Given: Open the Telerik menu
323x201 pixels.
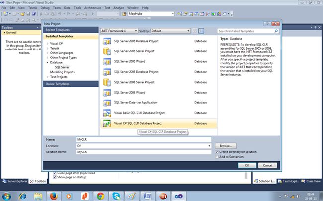Looking at the screenshot, I should [32, 8].
